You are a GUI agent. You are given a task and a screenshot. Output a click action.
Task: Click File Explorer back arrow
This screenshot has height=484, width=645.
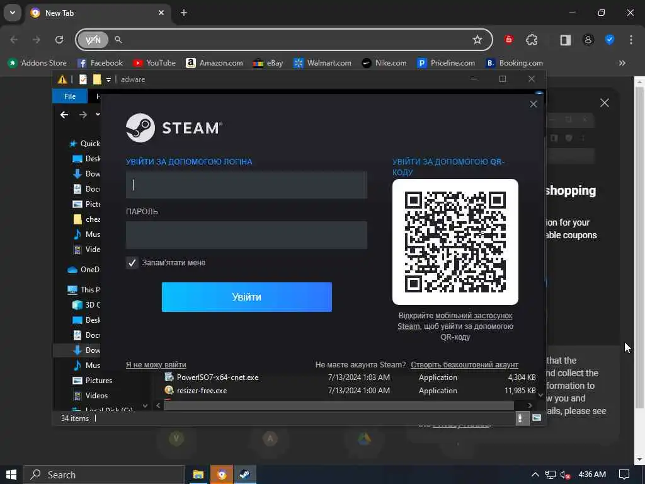click(x=64, y=115)
